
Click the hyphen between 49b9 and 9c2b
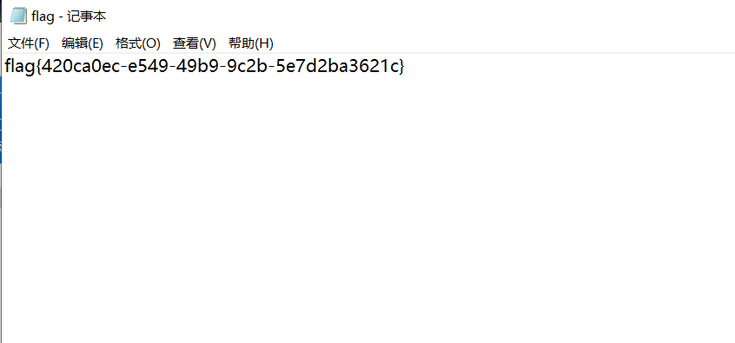tap(220, 68)
